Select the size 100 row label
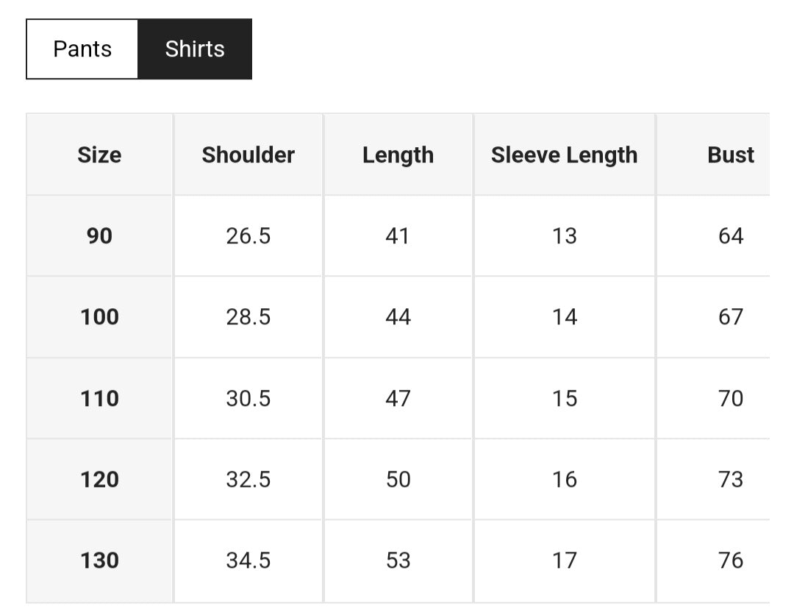Viewport: 794px width, 615px height. point(99,317)
